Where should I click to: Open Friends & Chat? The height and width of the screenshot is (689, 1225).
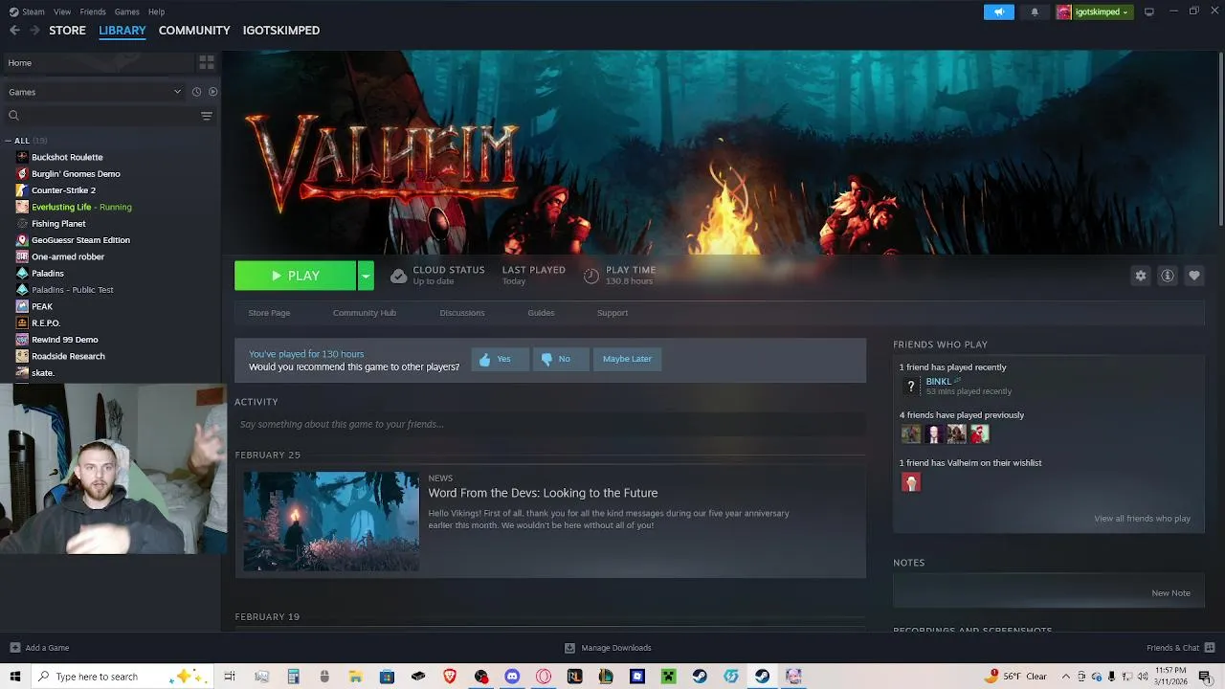1179,648
